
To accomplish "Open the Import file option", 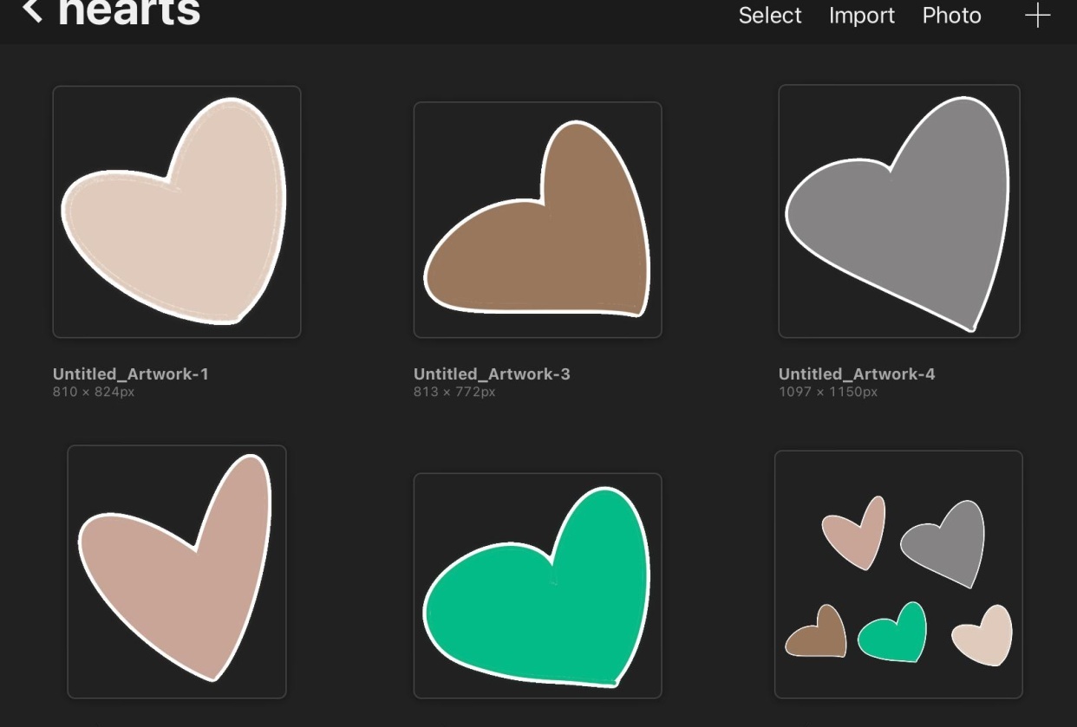I will [862, 16].
